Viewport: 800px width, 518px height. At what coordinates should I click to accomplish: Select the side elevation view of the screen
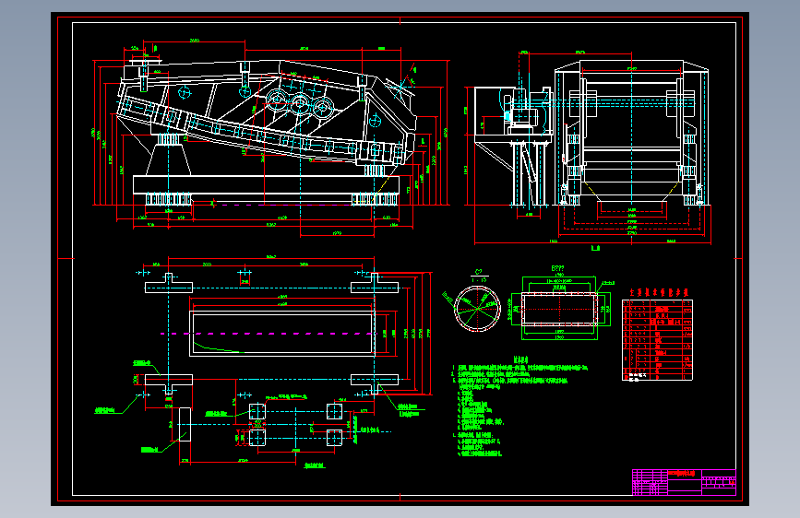coord(270,137)
